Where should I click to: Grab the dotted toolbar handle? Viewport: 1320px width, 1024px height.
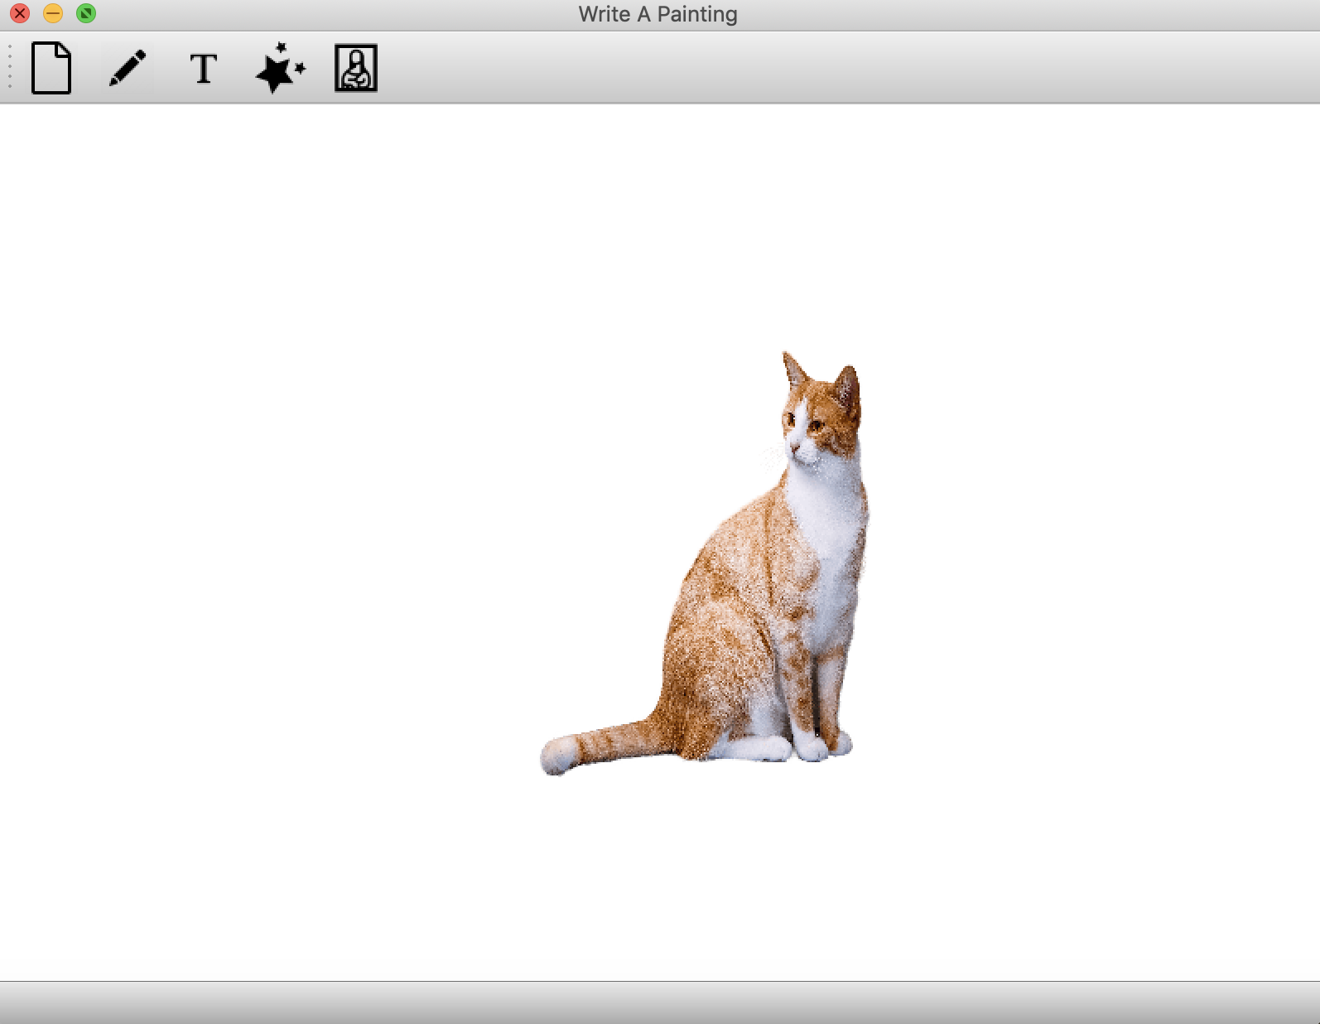coord(10,67)
